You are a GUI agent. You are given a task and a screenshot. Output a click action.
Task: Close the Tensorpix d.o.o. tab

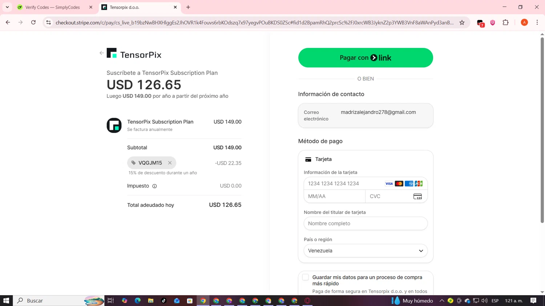coord(175,7)
